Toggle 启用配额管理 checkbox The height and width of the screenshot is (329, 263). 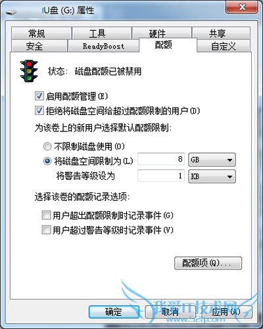[x=39, y=96]
